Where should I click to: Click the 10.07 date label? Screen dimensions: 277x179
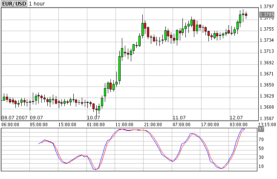tap(93, 118)
